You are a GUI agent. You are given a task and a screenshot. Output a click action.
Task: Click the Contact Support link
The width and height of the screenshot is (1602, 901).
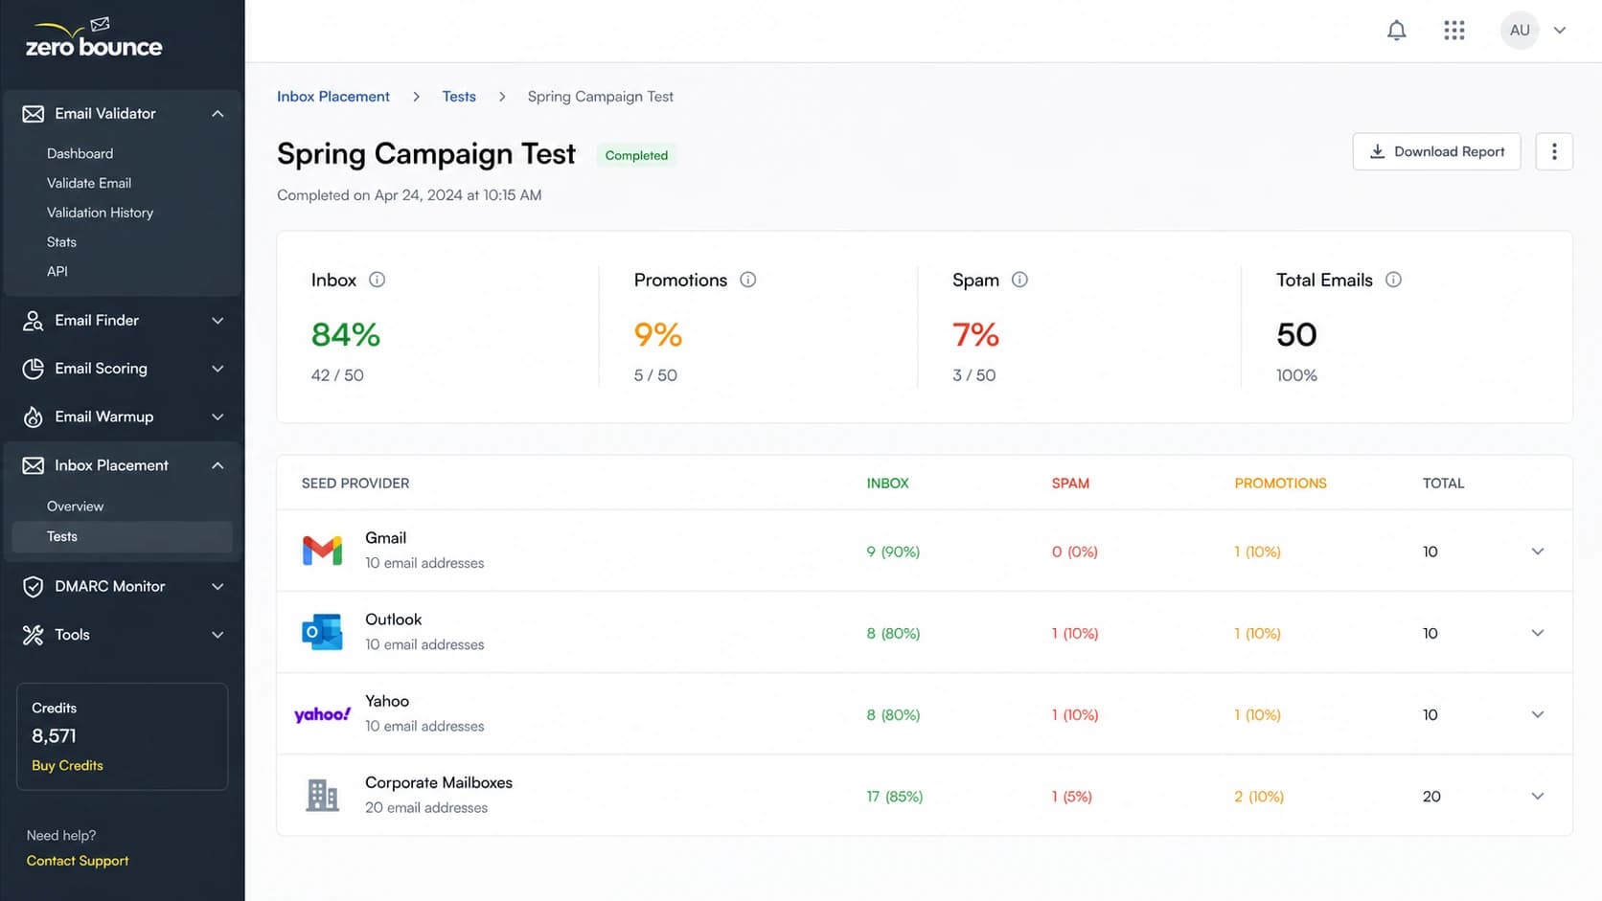pyautogui.click(x=78, y=861)
